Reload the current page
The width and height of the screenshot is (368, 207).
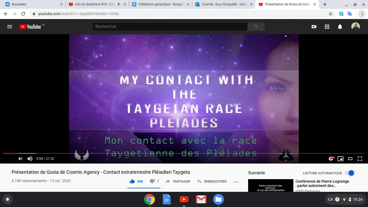point(23,14)
